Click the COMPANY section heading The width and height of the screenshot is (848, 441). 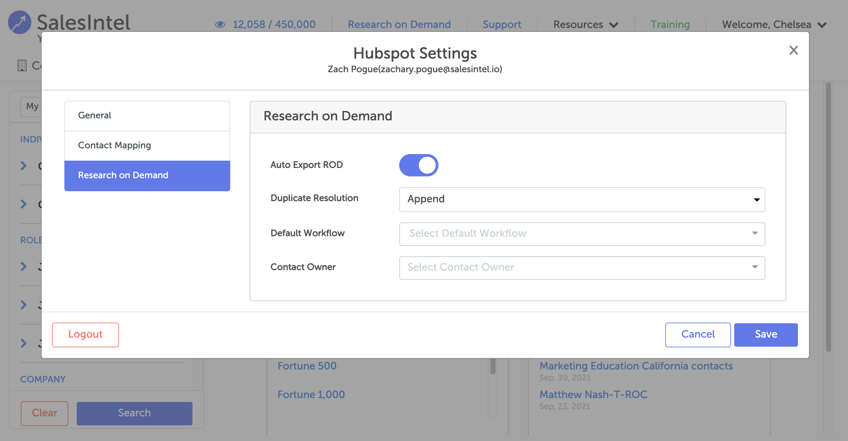tap(43, 379)
